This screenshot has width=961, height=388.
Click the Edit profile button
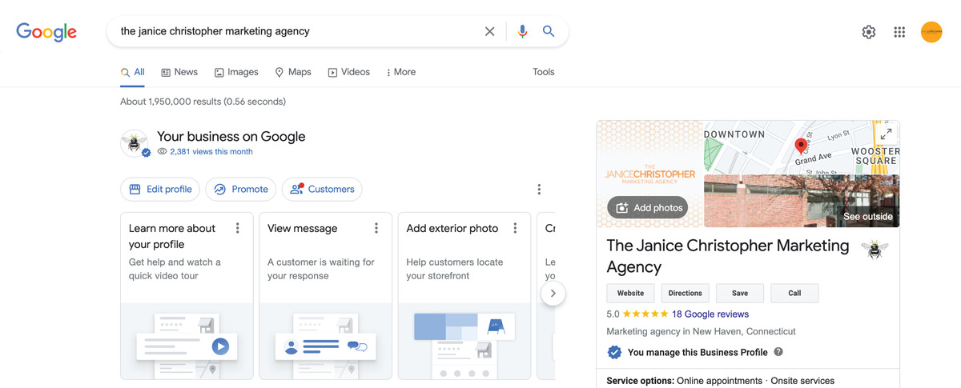coord(161,190)
